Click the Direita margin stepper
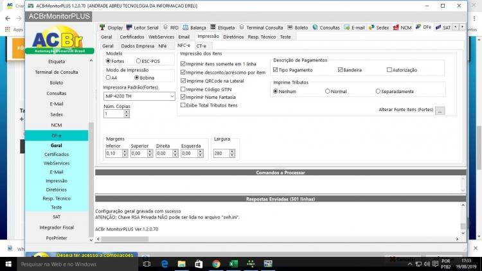Image resolution: width=482 pixels, height=271 pixels. (x=175, y=153)
